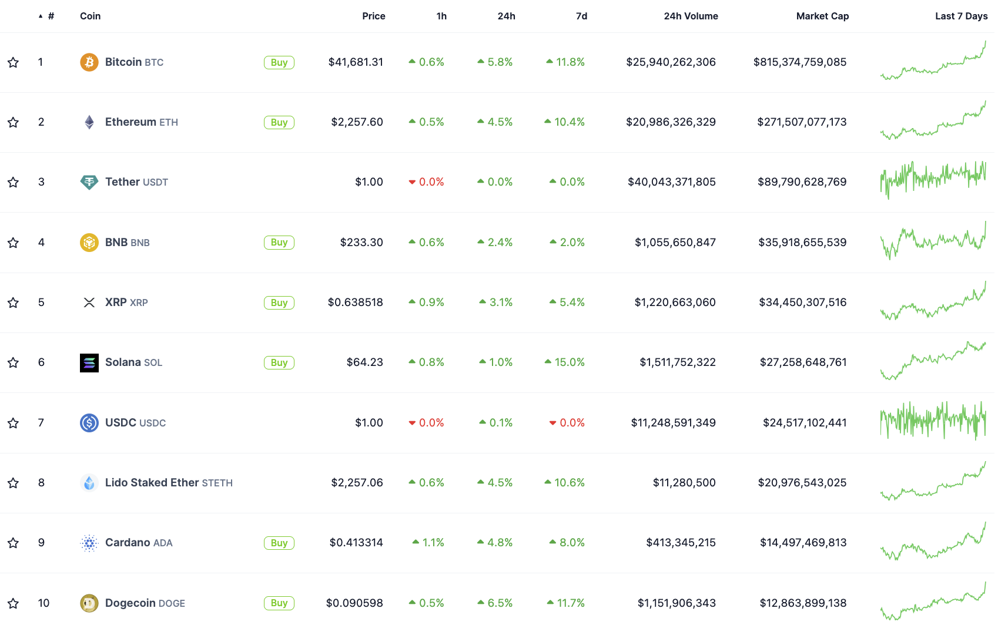The height and width of the screenshot is (625, 998).
Task: Toggle the Dogecoin favorite star
Action: point(13,603)
